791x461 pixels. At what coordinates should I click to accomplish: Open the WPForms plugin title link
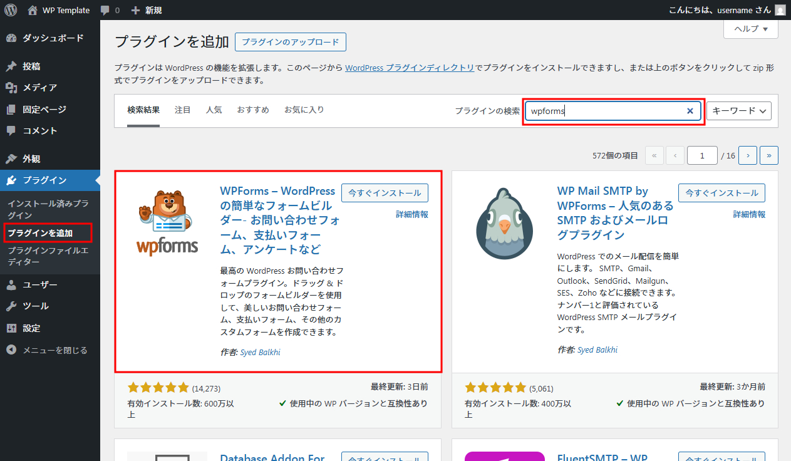click(280, 220)
